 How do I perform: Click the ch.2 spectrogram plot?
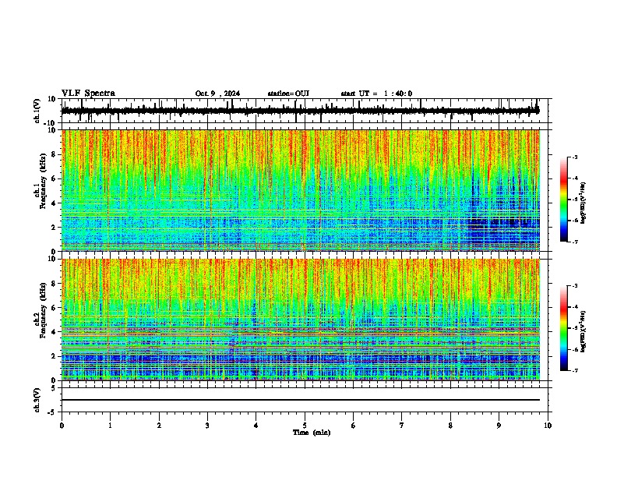point(301,320)
